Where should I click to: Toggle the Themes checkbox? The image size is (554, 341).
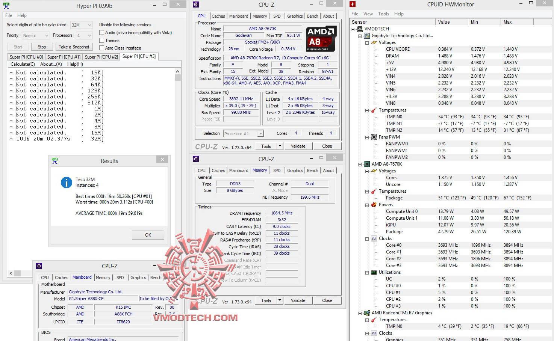click(x=101, y=41)
